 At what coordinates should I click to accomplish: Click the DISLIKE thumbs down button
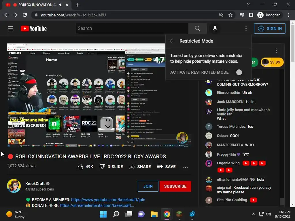click(111, 167)
